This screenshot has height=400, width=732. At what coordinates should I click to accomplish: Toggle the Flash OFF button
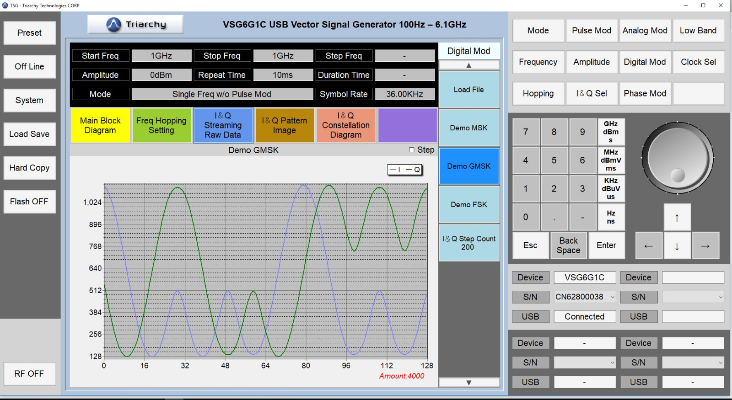point(30,202)
